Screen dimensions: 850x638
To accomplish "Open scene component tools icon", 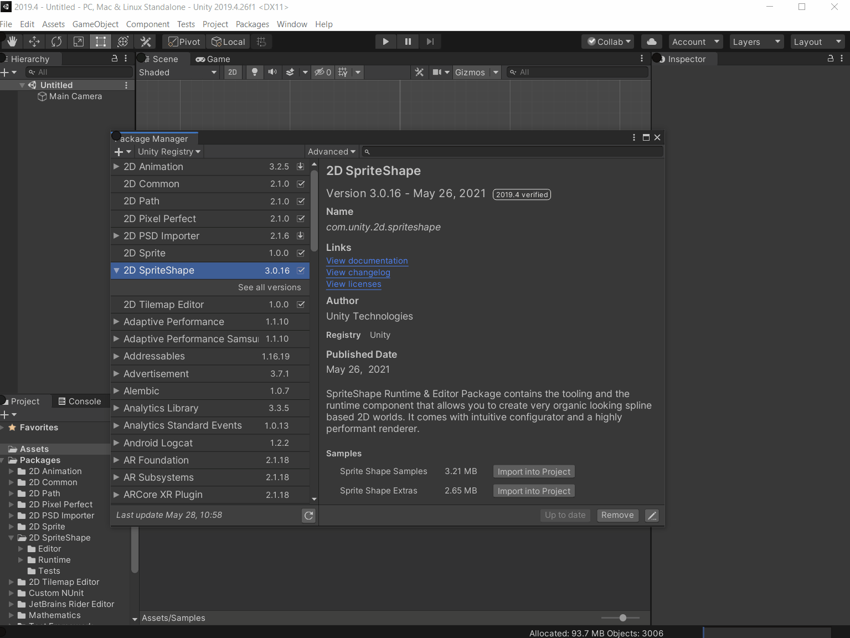I will click(419, 72).
